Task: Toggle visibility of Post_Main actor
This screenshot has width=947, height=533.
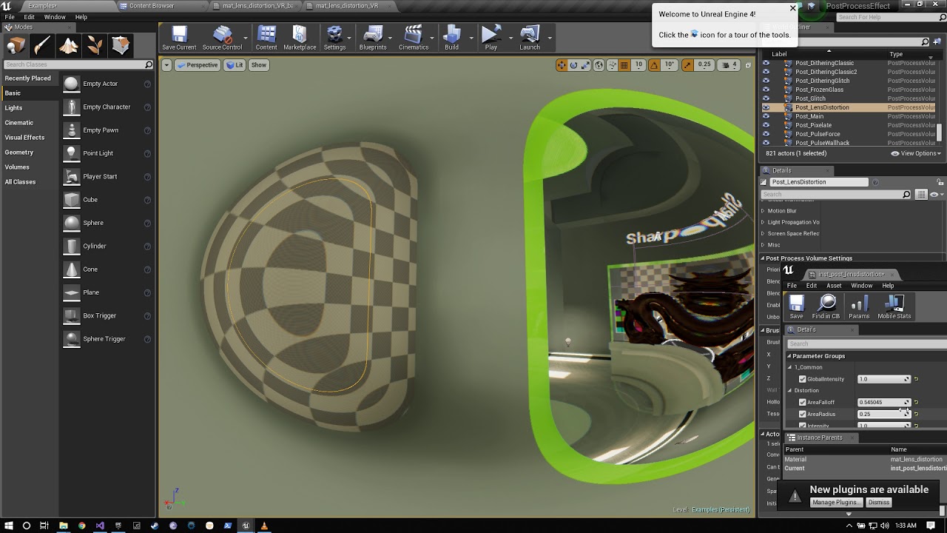Action: pos(766,116)
